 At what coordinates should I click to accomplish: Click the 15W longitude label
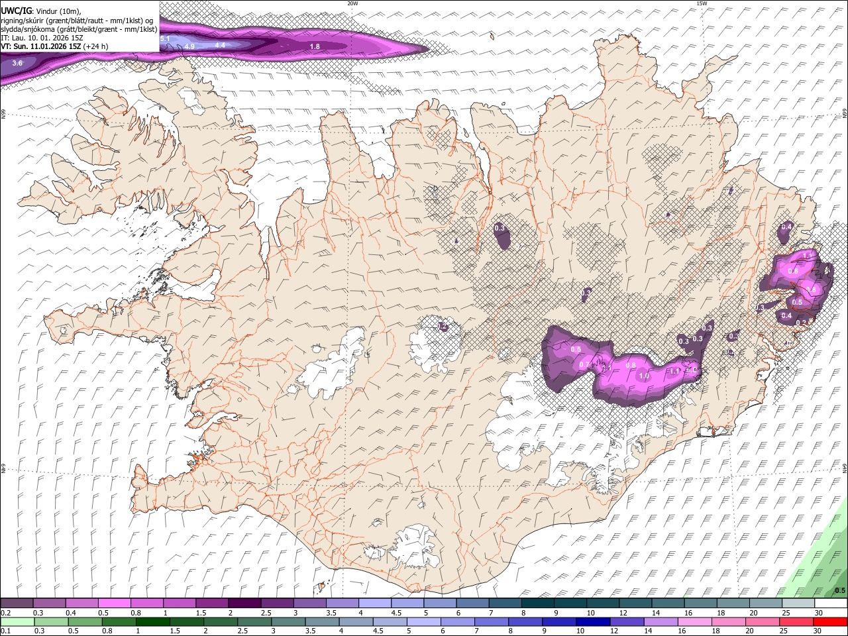point(702,3)
